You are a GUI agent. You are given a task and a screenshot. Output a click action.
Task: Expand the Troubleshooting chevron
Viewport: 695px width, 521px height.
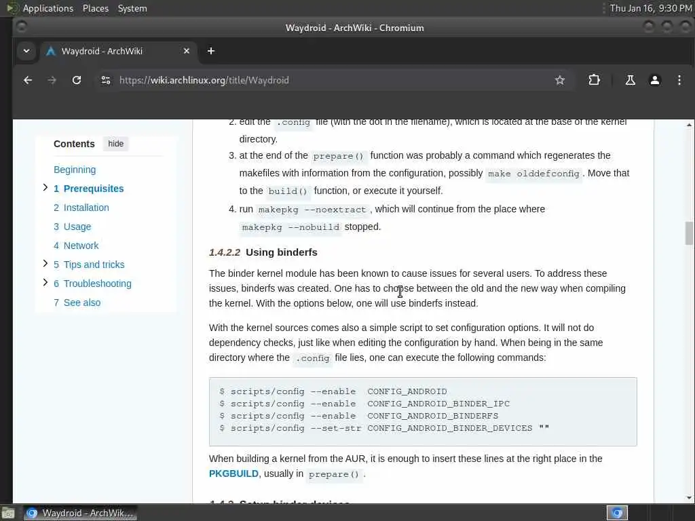(45, 283)
